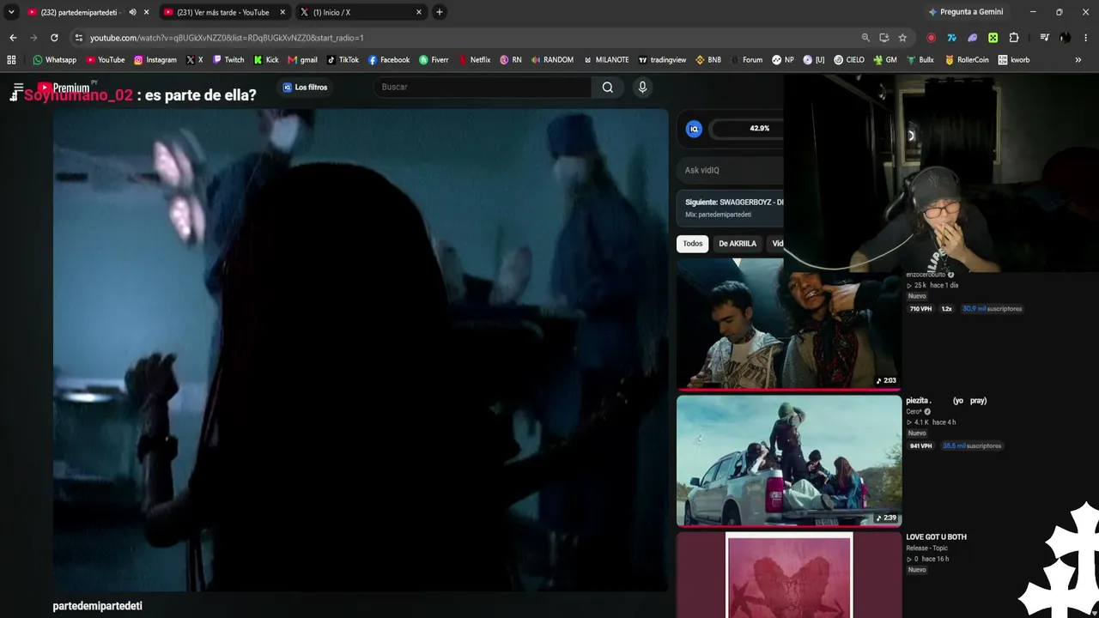The width and height of the screenshot is (1099, 618).
Task: Open the LOVE GOT U BOTH thumbnail
Action: (789, 575)
